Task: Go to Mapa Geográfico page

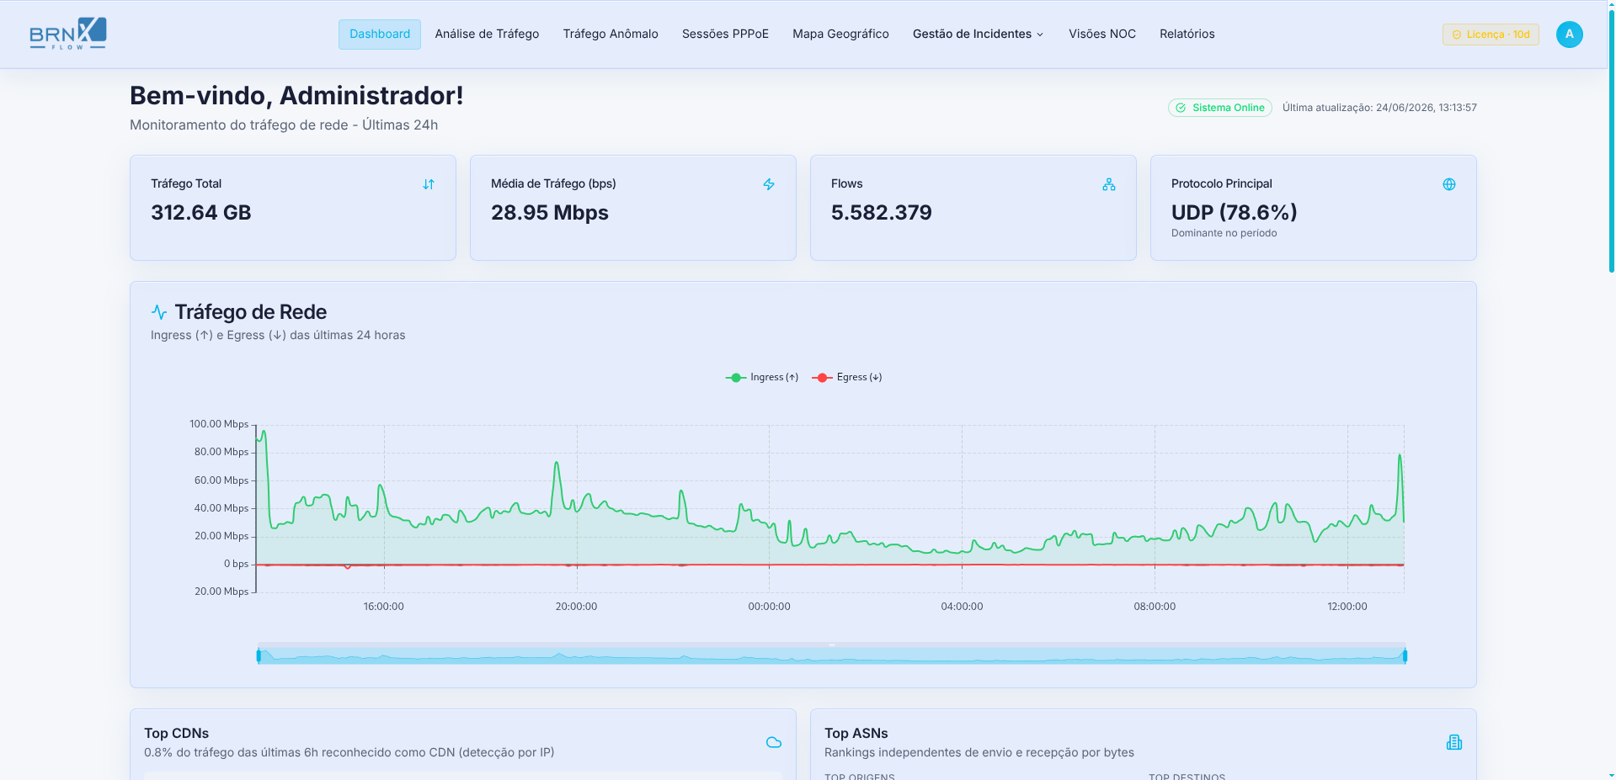Action: coord(840,34)
